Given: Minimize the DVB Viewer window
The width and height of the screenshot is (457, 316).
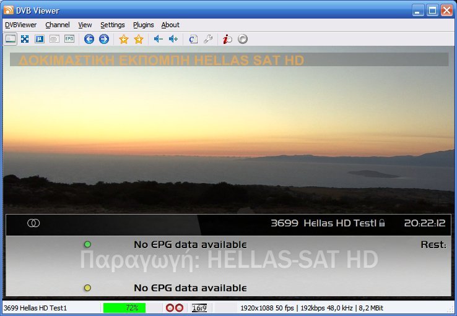Looking at the screenshot, I should point(418,11).
